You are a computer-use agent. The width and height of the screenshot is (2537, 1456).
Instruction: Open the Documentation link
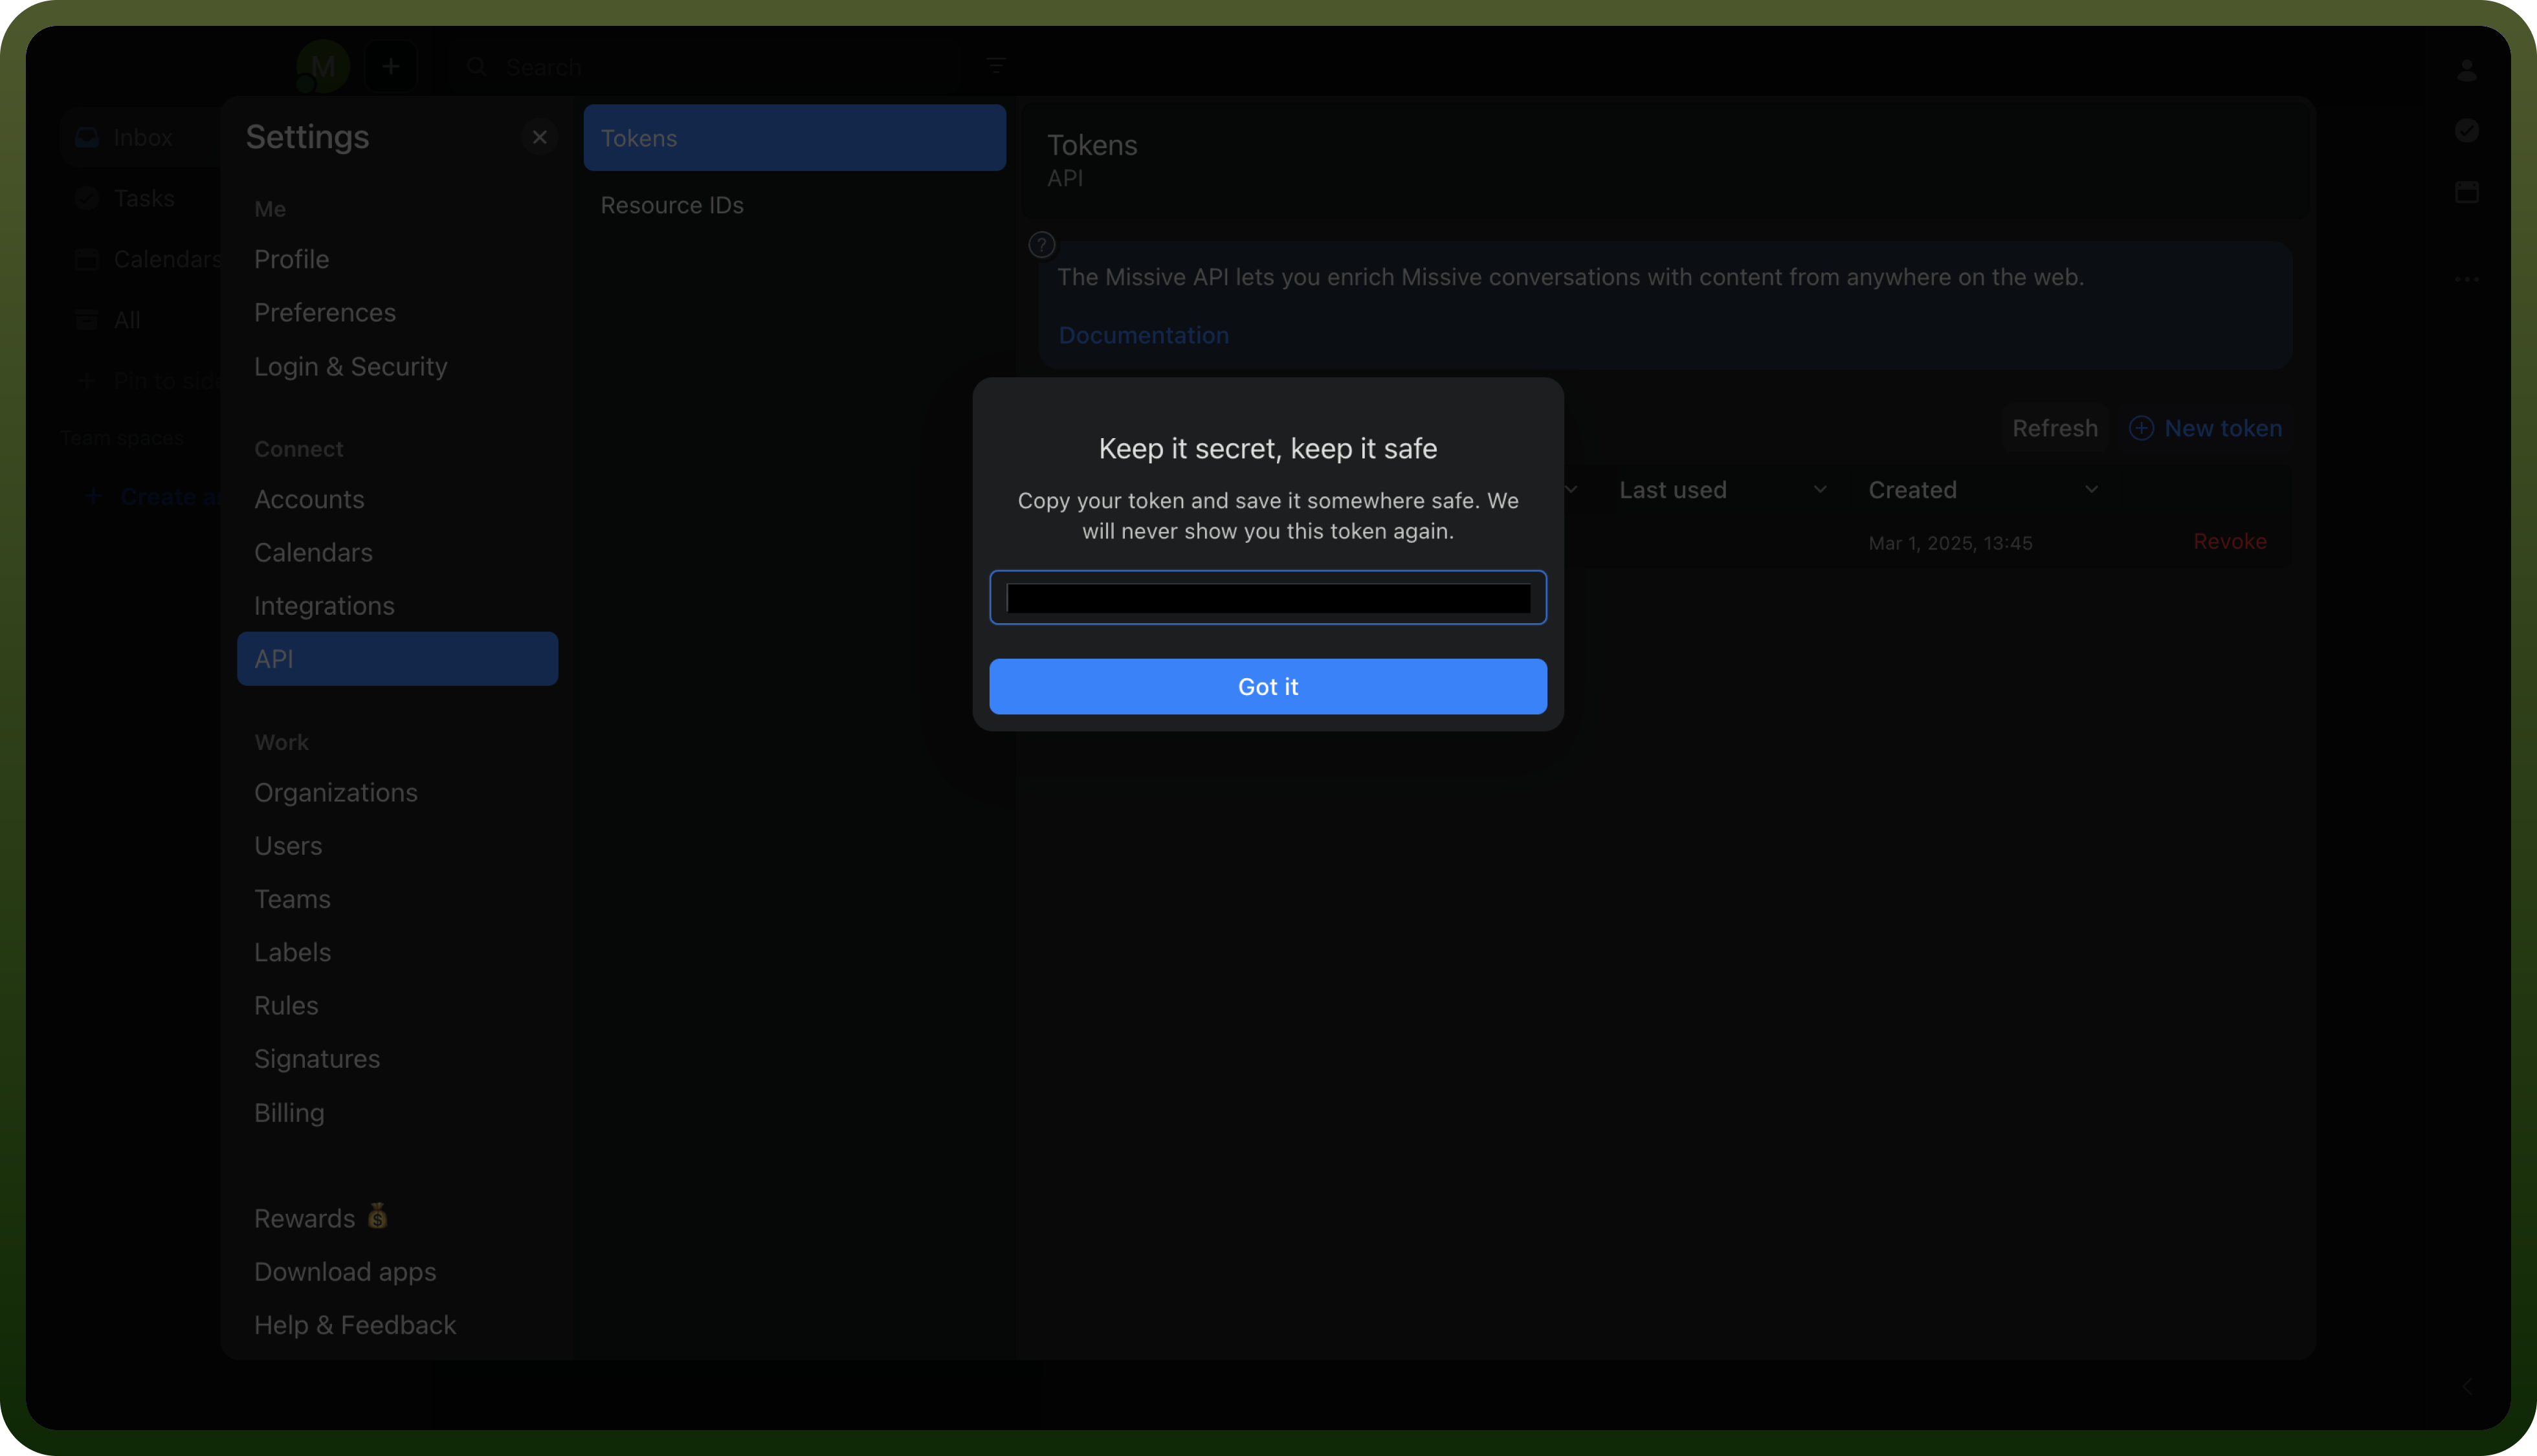(1143, 335)
